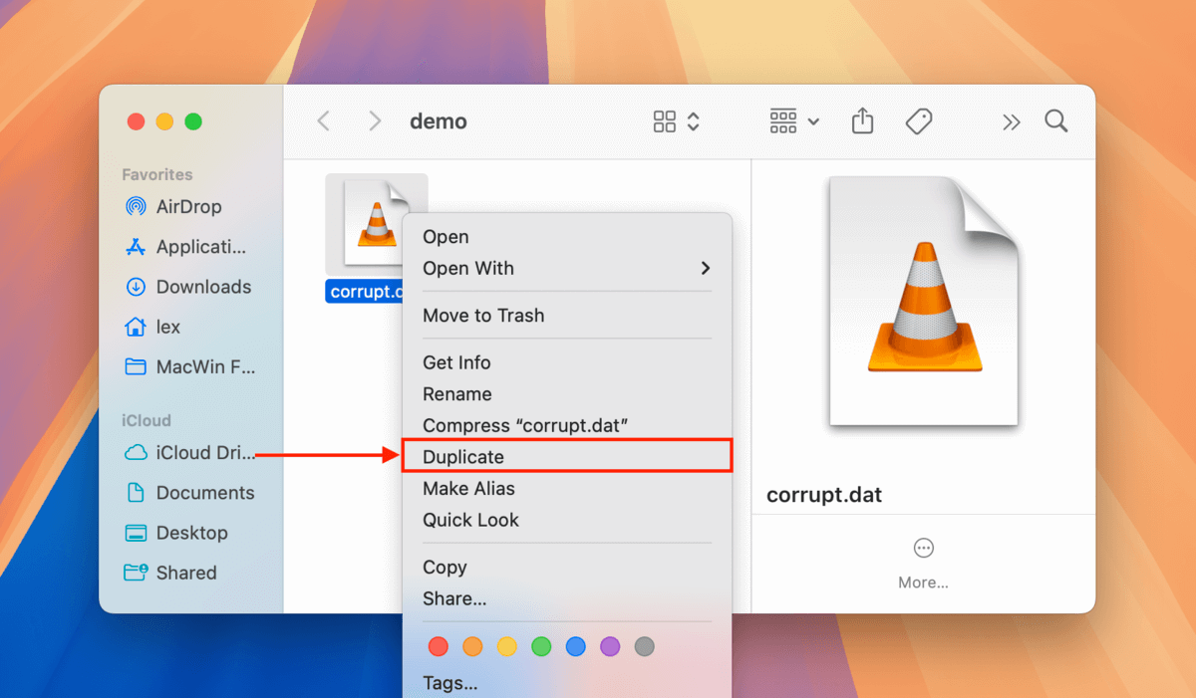Open Documents in the sidebar

[190, 493]
